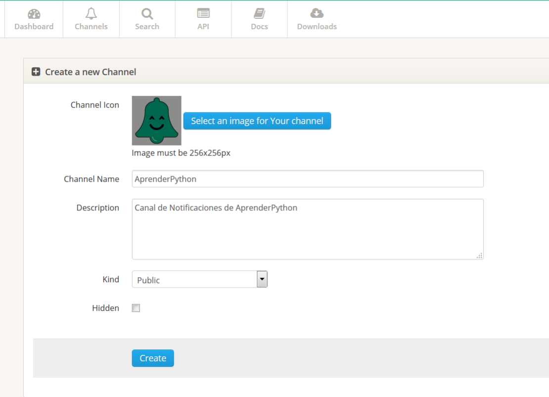This screenshot has height=397, width=549.
Task: Open the Dashboard tab label
Action: [34, 27]
